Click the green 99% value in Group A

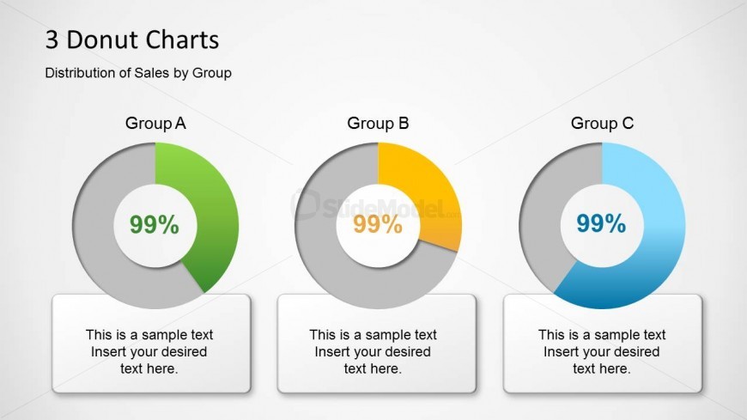coord(155,225)
